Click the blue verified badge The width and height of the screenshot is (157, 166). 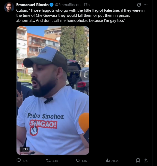click(52, 5)
